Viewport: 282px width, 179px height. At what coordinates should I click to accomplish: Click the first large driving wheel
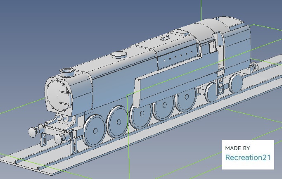(93, 130)
